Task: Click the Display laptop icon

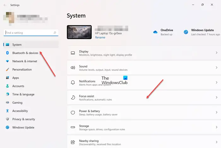Action: click(73, 53)
